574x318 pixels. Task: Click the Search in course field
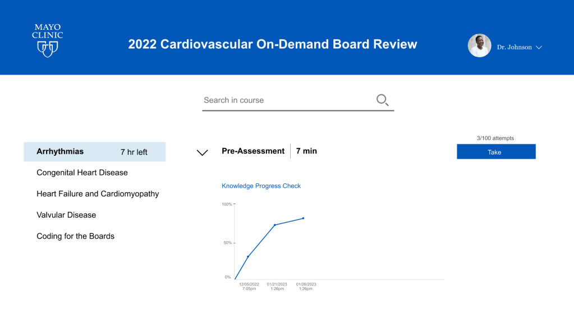[286, 100]
